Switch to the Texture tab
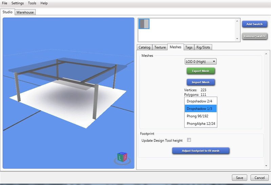Image resolution: width=271 pixels, height=185 pixels. (x=160, y=47)
